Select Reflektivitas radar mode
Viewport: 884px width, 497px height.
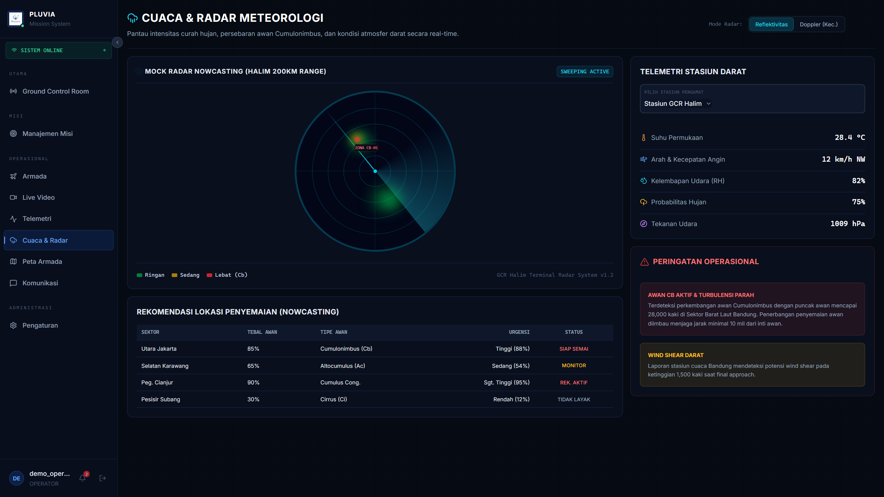click(x=771, y=24)
